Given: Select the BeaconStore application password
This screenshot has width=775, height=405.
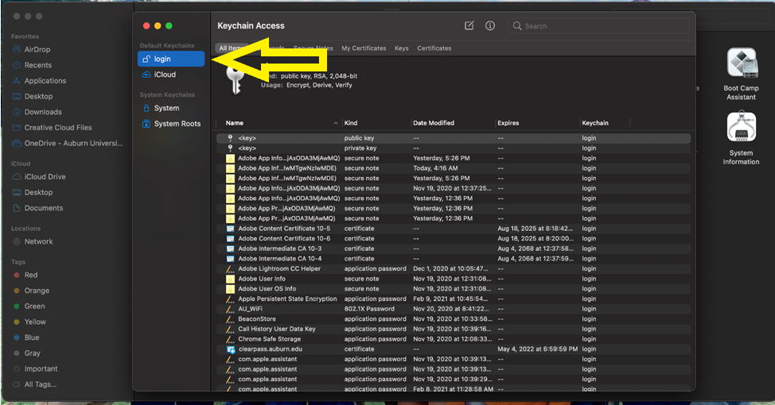Looking at the screenshot, I should pos(454,318).
